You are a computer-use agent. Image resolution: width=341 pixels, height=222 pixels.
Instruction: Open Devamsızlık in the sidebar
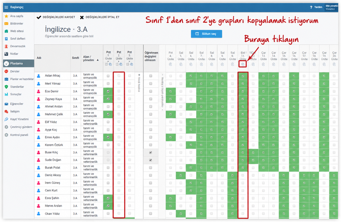18,46
